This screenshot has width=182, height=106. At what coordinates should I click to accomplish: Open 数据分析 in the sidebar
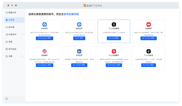12,13
